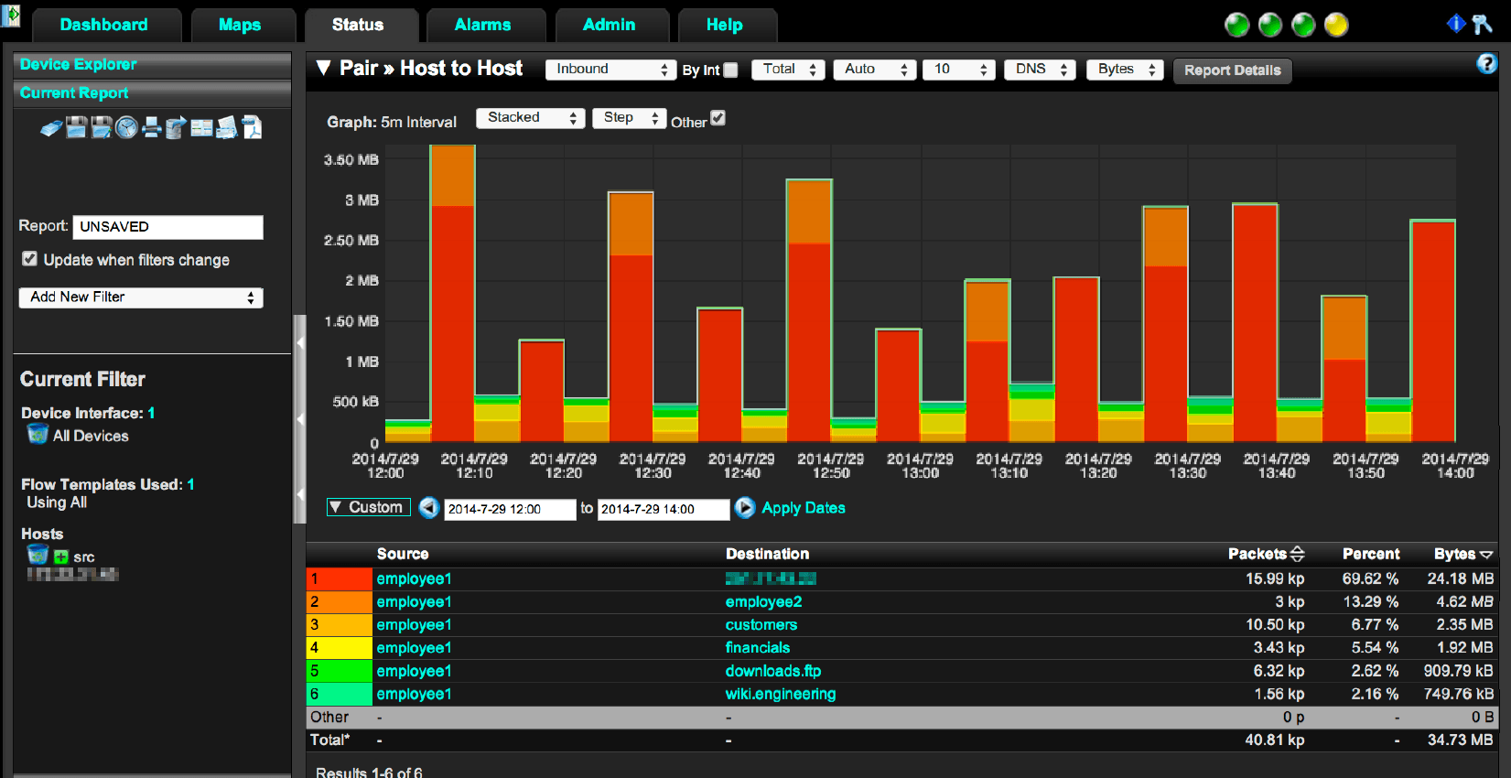The height and width of the screenshot is (778, 1511).
Task: Click the Report Details button
Action: [1233, 70]
